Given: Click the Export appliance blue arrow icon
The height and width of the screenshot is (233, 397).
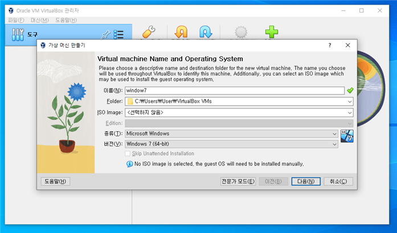Looking at the screenshot, I should pyautogui.click(x=206, y=32).
